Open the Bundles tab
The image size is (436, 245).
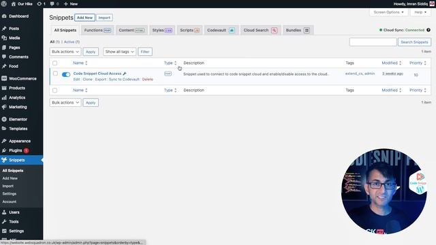coord(298,30)
